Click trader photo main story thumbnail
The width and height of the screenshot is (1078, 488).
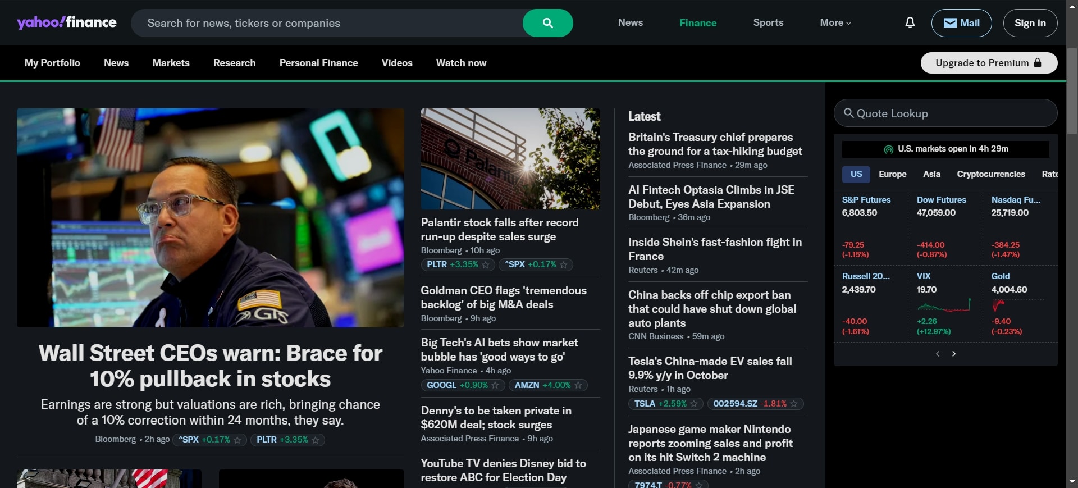(211, 218)
